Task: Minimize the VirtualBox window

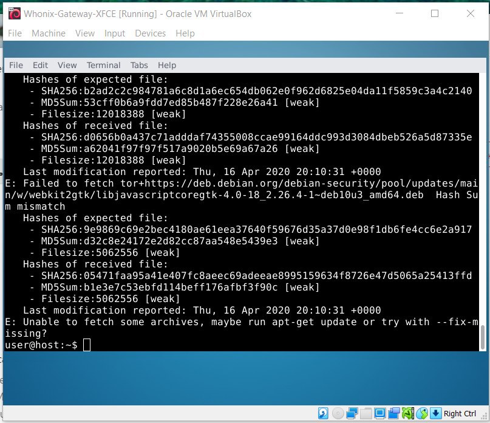Action: click(x=400, y=13)
